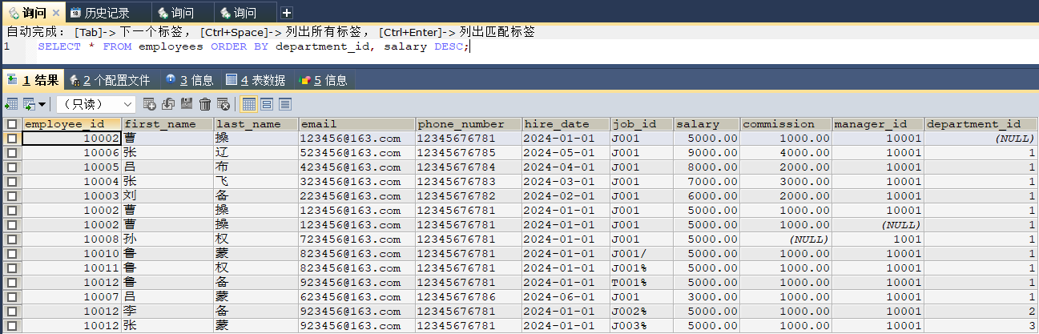
Task: Open a new query tab with the plus icon
Action: tap(287, 12)
